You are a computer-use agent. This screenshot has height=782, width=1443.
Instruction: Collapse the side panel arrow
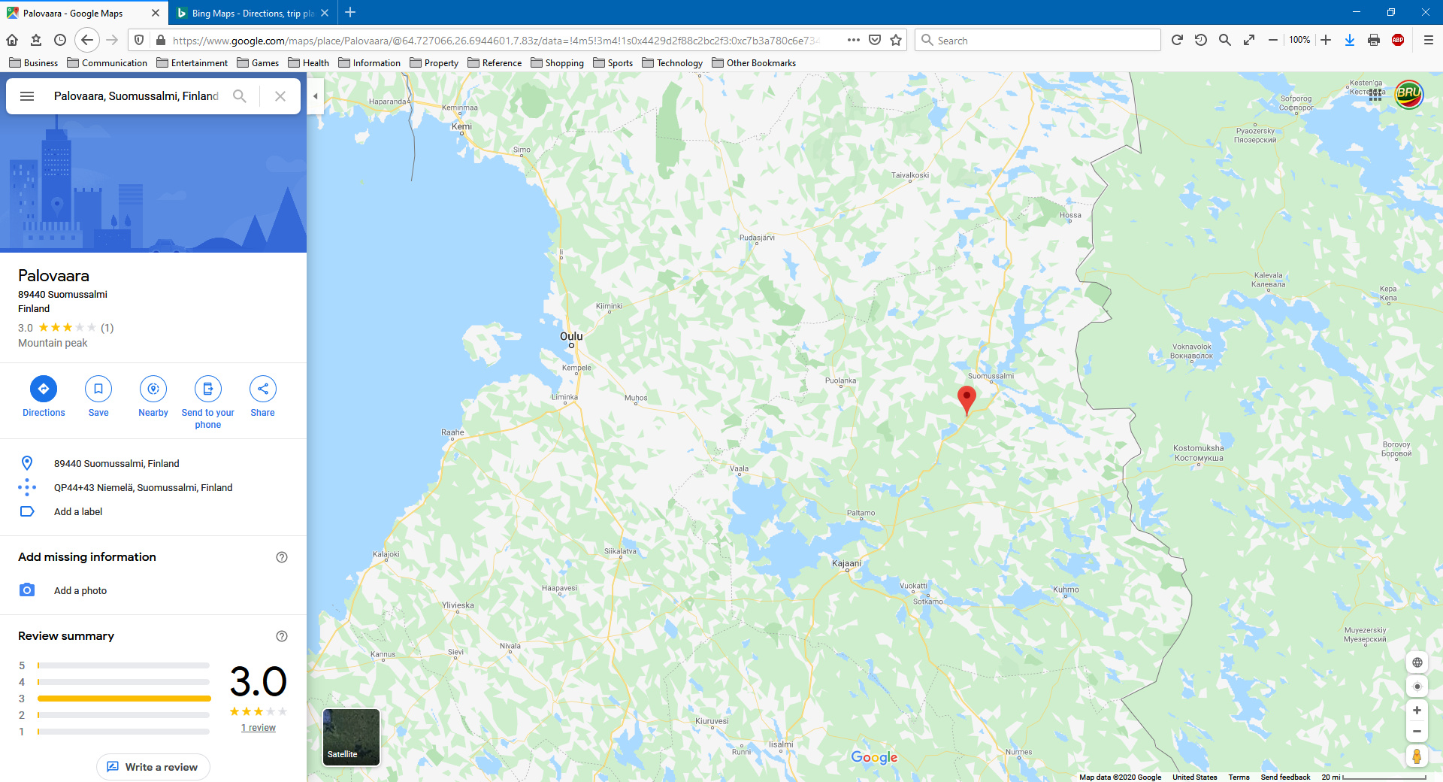click(x=316, y=96)
